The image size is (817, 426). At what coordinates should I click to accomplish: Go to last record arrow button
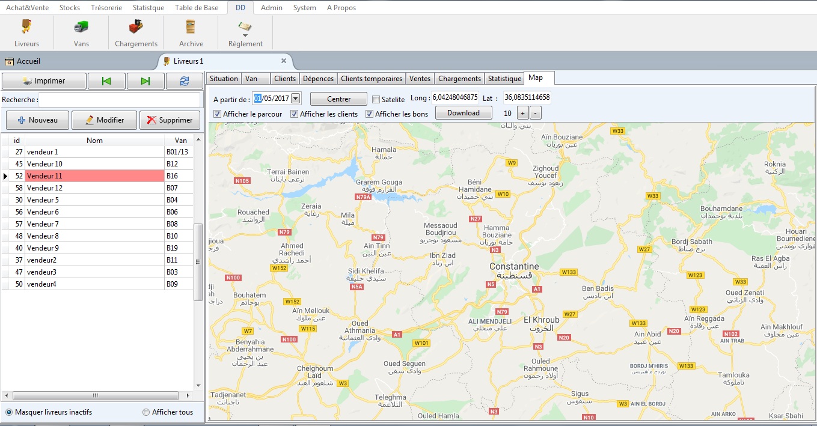point(145,81)
